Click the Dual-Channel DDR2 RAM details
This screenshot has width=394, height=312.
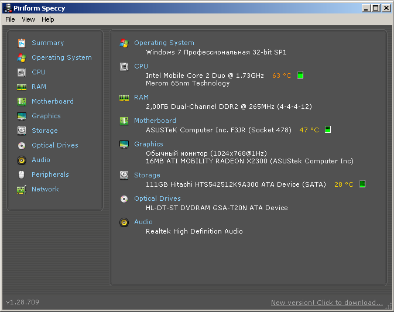(229, 107)
